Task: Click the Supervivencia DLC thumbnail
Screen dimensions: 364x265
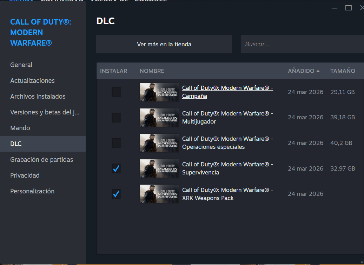Action: coord(159,168)
